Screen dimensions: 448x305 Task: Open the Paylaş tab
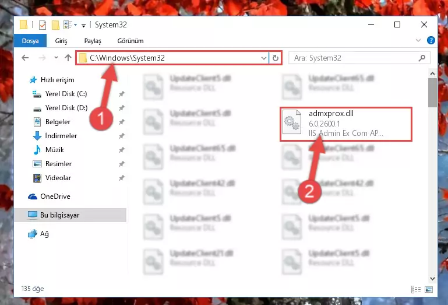click(x=93, y=41)
